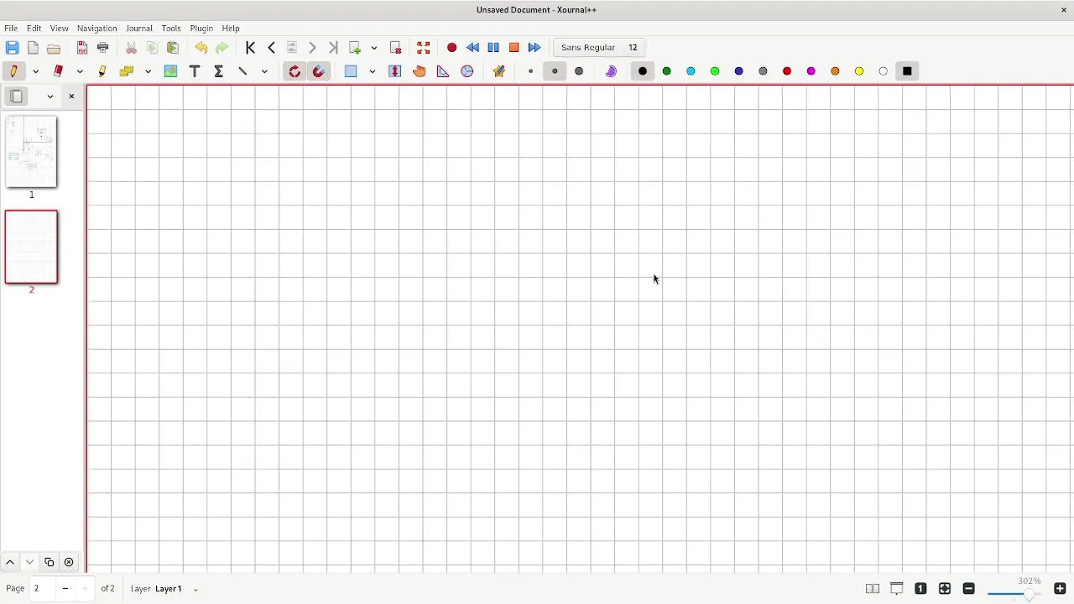This screenshot has height=604, width=1074.
Task: Start audio recording with the red dot
Action: (452, 48)
